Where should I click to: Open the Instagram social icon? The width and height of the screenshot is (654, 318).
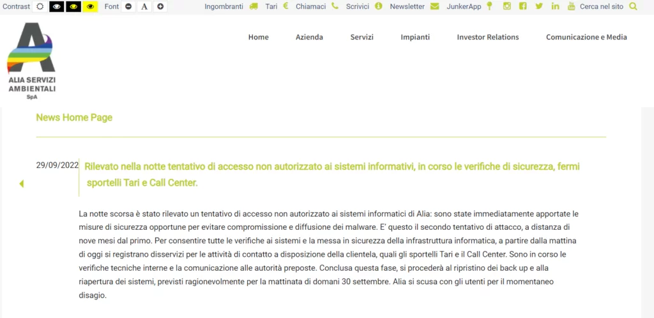coord(507,6)
